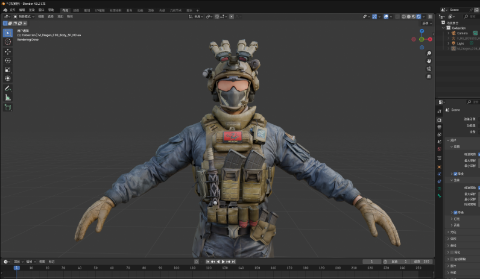
Task: Switch perspective/orthographic with the grid icon
Action: click(x=429, y=77)
